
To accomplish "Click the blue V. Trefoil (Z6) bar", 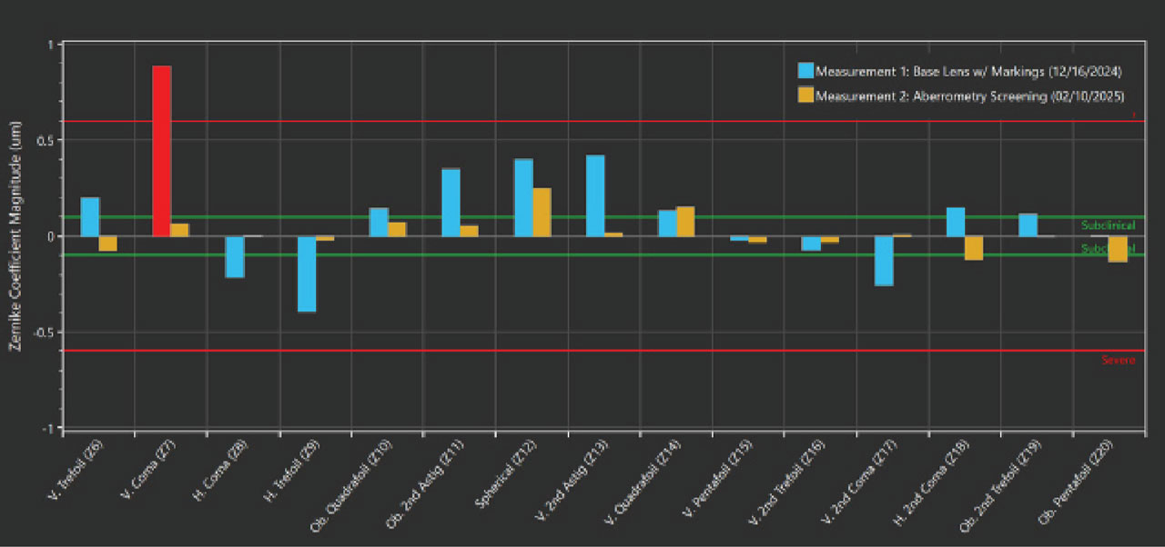I will 90,216.
